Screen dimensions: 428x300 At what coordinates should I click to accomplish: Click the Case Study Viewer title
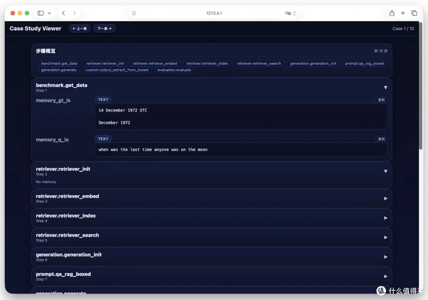pos(36,29)
